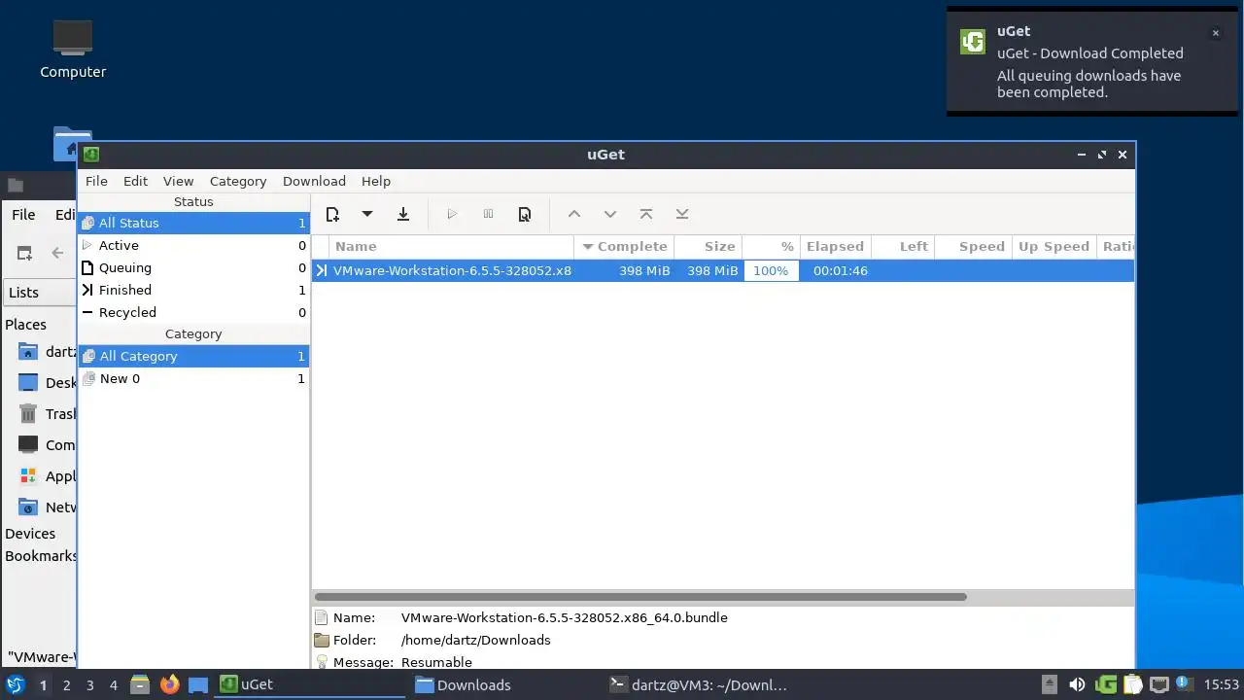Viewport: 1244px width, 700px height.
Task: Open the Download menu
Action: pyautogui.click(x=314, y=181)
